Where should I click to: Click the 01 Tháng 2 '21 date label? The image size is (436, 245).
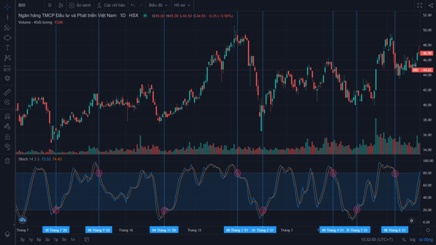click(x=263, y=230)
